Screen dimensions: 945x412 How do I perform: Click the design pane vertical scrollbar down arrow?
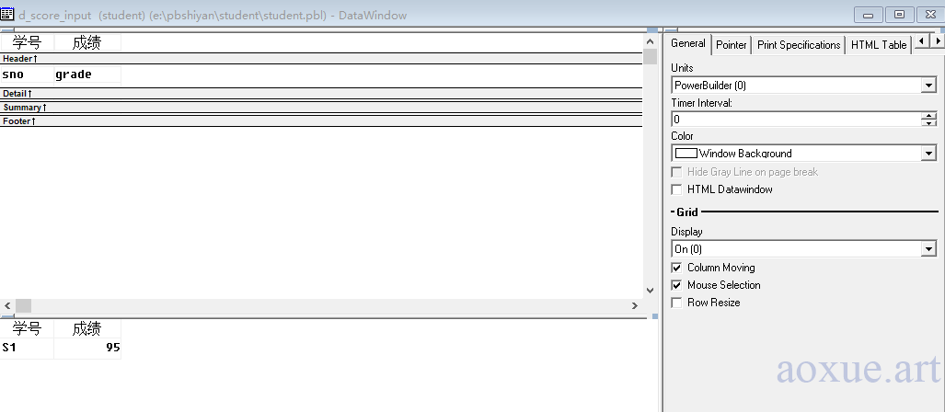pyautogui.click(x=650, y=291)
